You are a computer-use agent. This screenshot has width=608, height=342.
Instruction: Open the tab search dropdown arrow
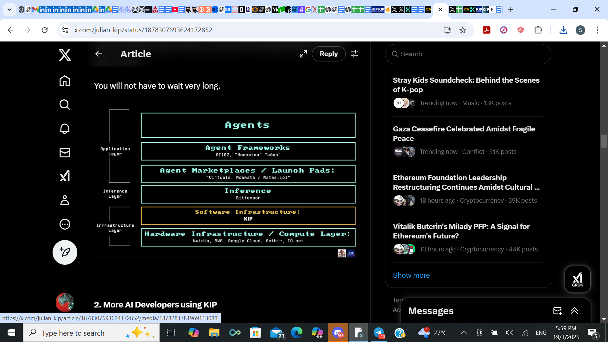(x=9, y=9)
